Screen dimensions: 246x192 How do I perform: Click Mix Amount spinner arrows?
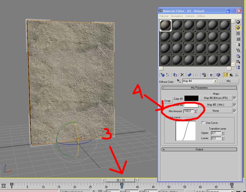pyautogui.click(x=195, y=111)
